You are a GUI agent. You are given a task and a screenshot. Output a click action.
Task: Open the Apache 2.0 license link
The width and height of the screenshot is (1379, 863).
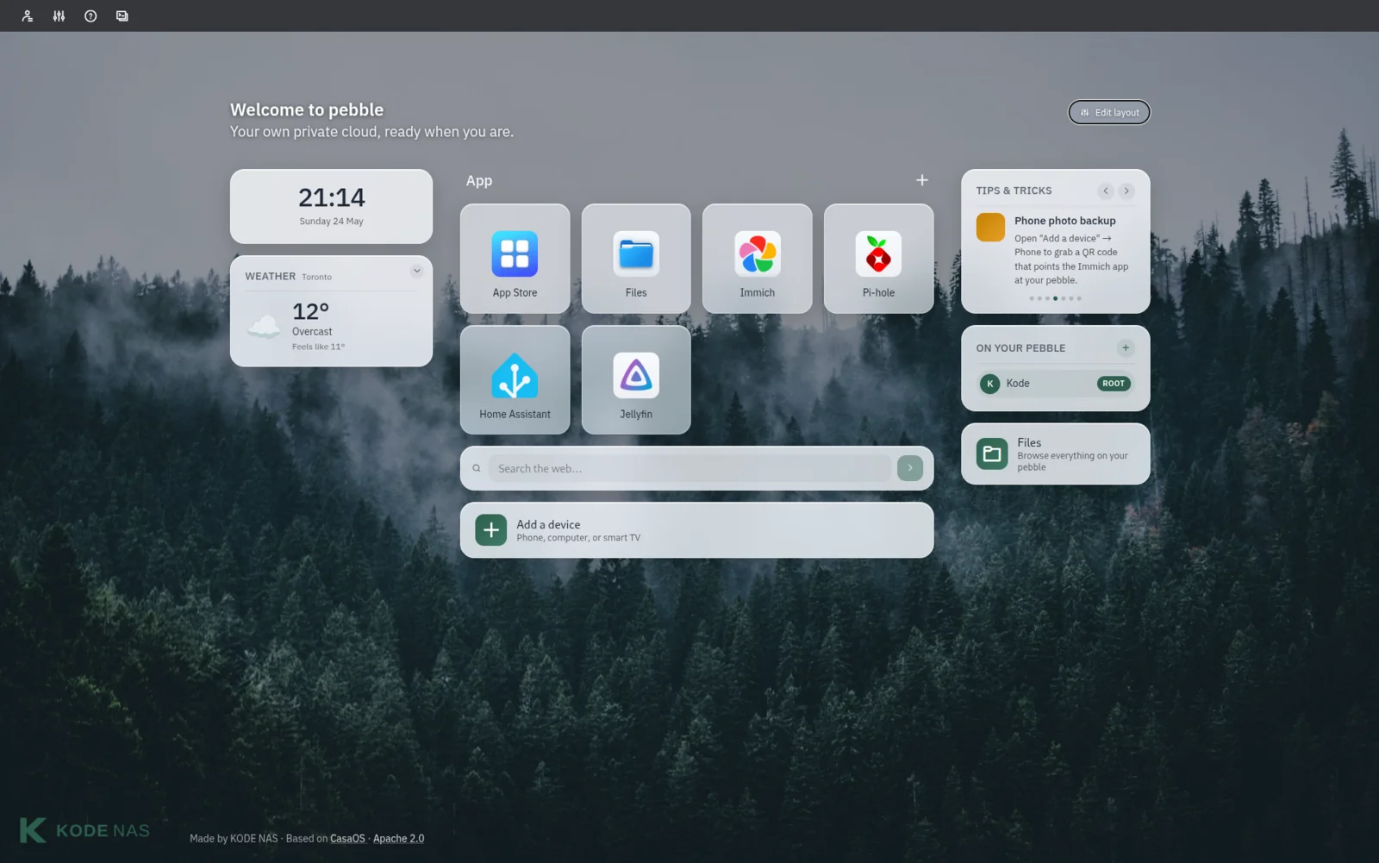(x=398, y=838)
